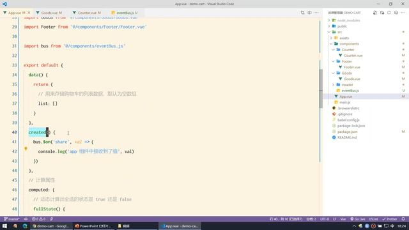Click 'list: []' on line 37
Image resolution: width=409 pixels, height=230 pixels.
48,103
